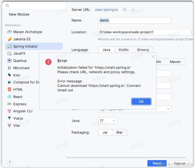Click the JavaFX folder icon
The image size is (195, 168).
click(9, 54)
